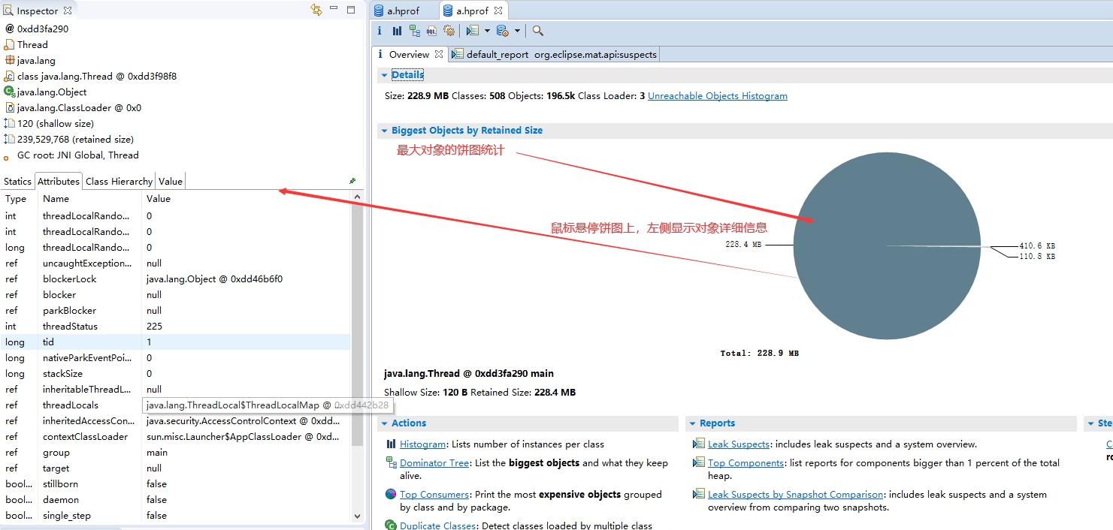Click the Type column header
Screen dimensions: 1113x530
tap(20, 199)
